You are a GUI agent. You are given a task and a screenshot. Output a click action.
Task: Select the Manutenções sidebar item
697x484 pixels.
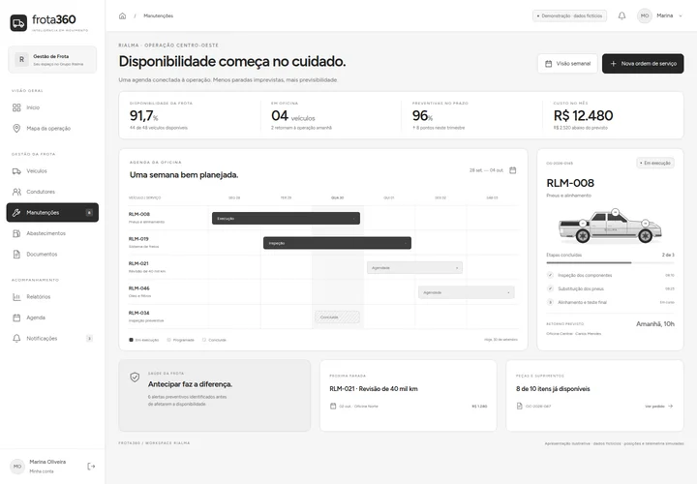pyautogui.click(x=52, y=212)
